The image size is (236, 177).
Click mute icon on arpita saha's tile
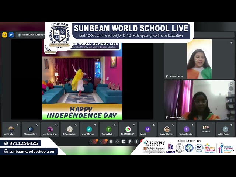pyautogui.click(x=17, y=125)
